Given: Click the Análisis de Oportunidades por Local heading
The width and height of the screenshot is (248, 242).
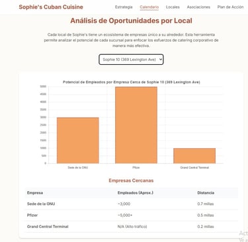Looking at the screenshot, I should pyautogui.click(x=131, y=20).
